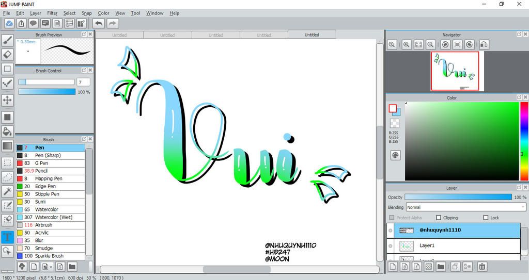The height and width of the screenshot is (280, 529).
Task: Delete layer with trash icon
Action: tap(482, 267)
